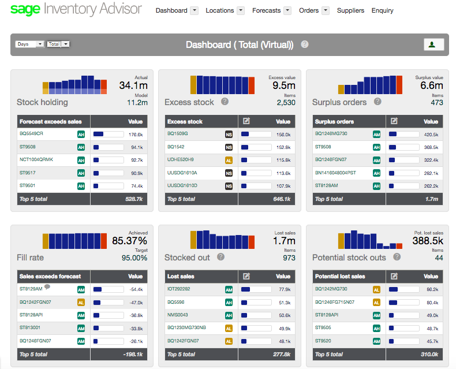The height and width of the screenshot is (369, 456).
Task: Click the AM badge on ST9520 row
Action: pos(376,341)
